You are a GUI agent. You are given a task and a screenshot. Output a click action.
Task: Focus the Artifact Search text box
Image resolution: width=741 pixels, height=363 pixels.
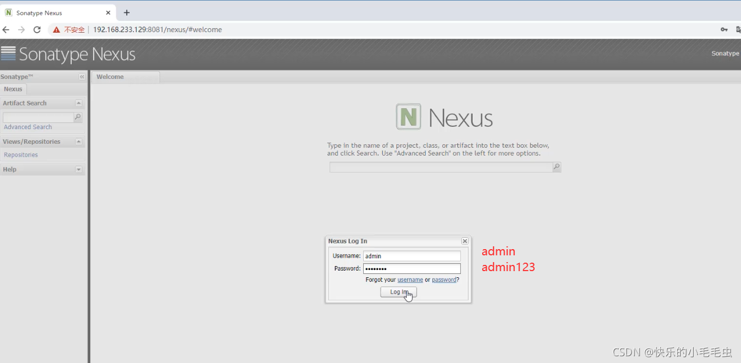coord(38,117)
